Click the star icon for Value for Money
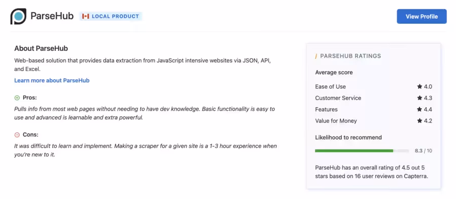456x199 pixels. pos(419,121)
